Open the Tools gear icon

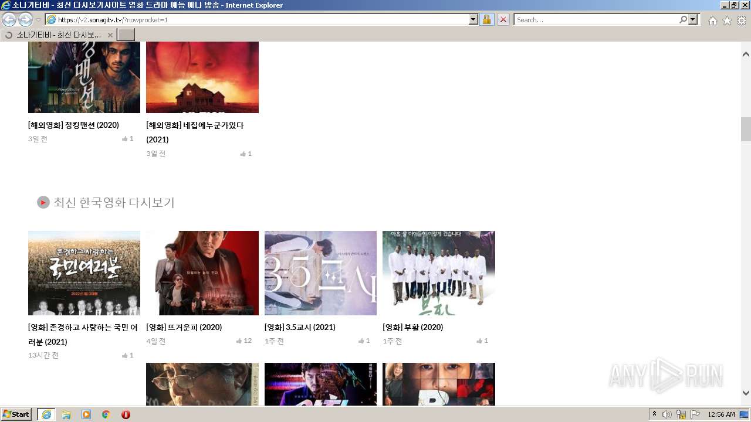pyautogui.click(x=742, y=21)
